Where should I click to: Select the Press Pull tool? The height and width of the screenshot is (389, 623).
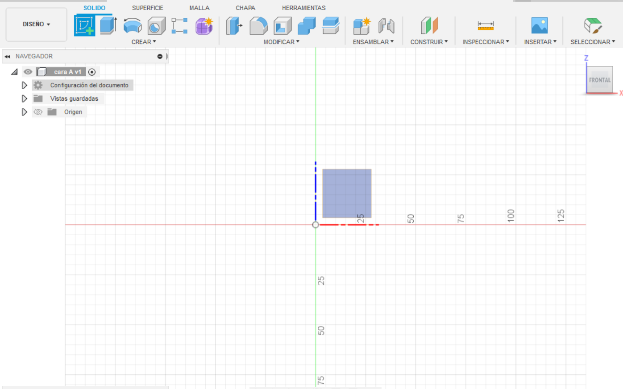point(234,26)
